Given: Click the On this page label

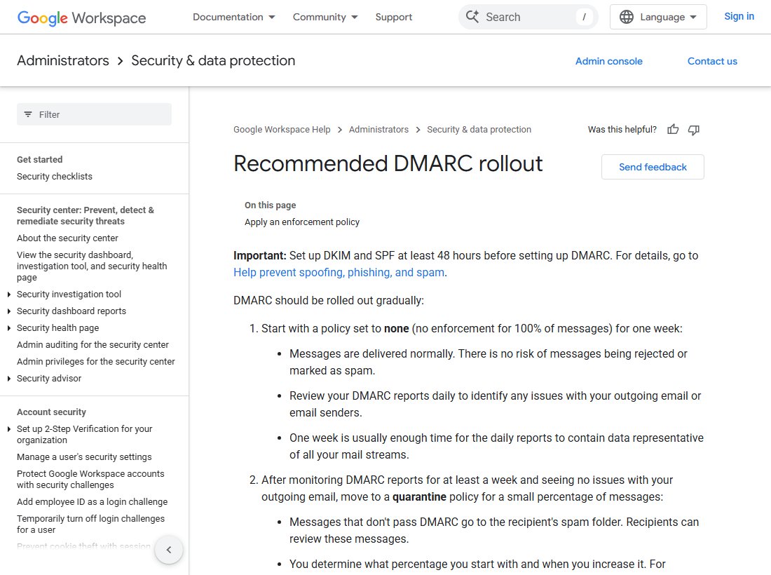Looking at the screenshot, I should (x=271, y=205).
